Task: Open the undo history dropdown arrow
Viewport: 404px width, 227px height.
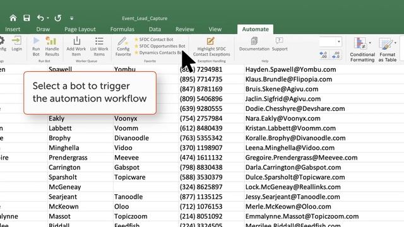Action: pyautogui.click(x=48, y=18)
